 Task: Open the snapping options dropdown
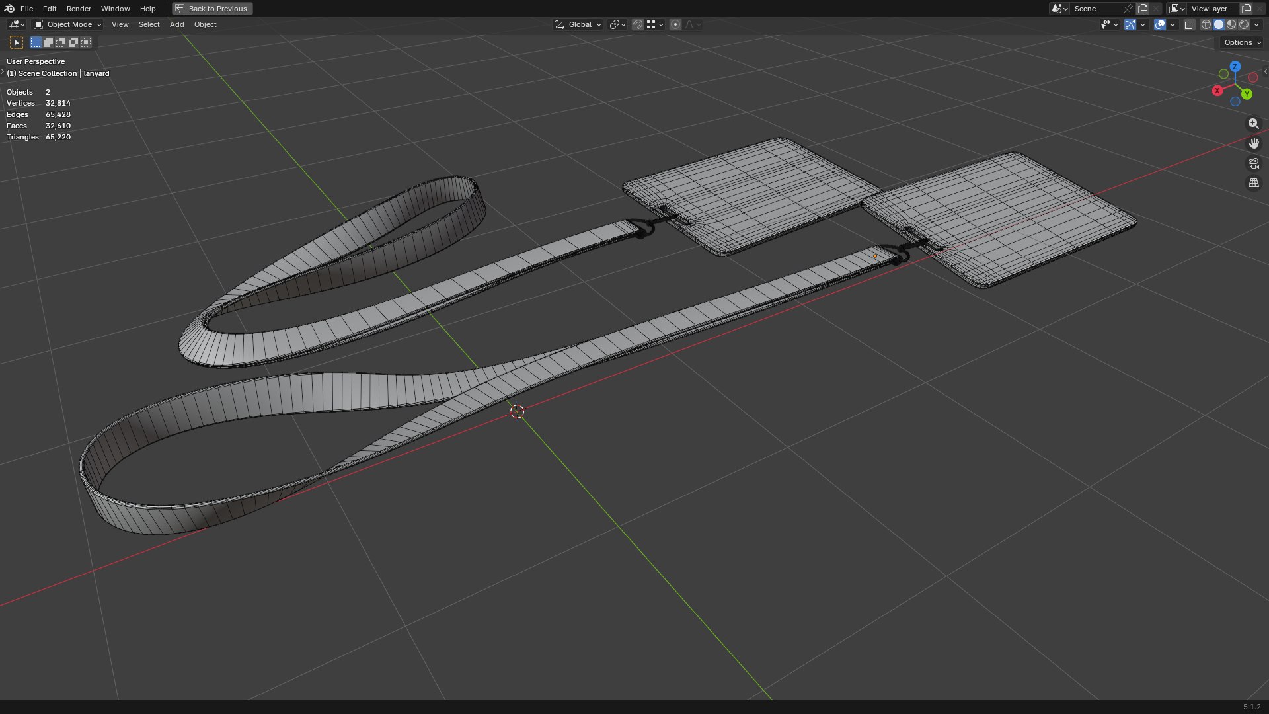(656, 24)
